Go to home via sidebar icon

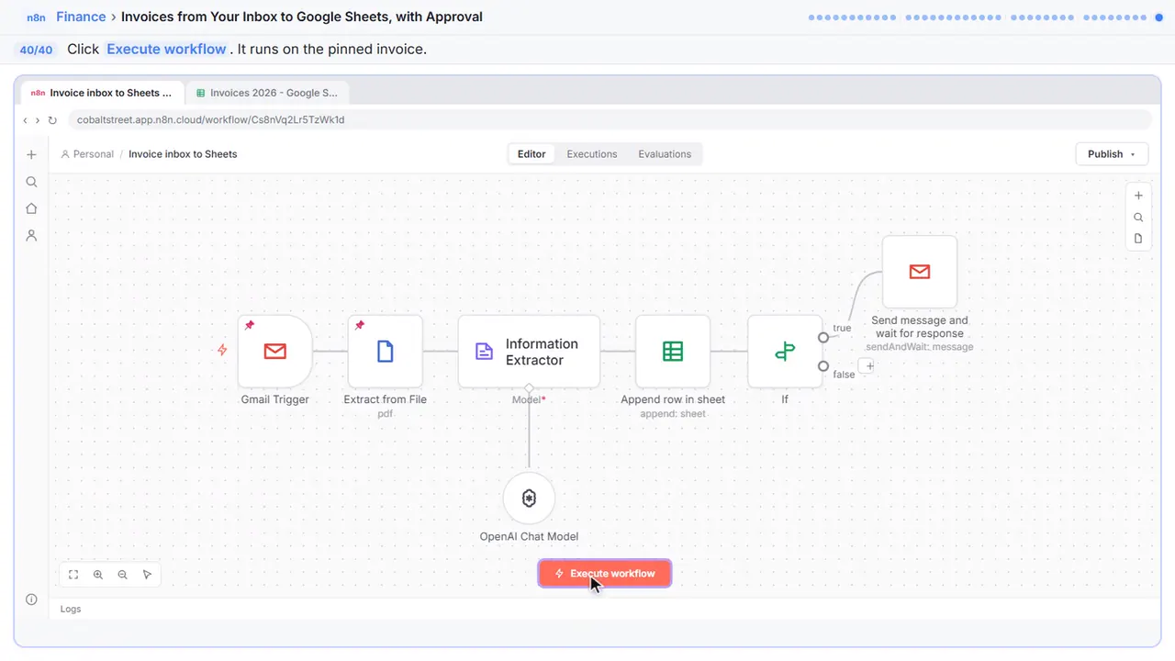[31, 208]
